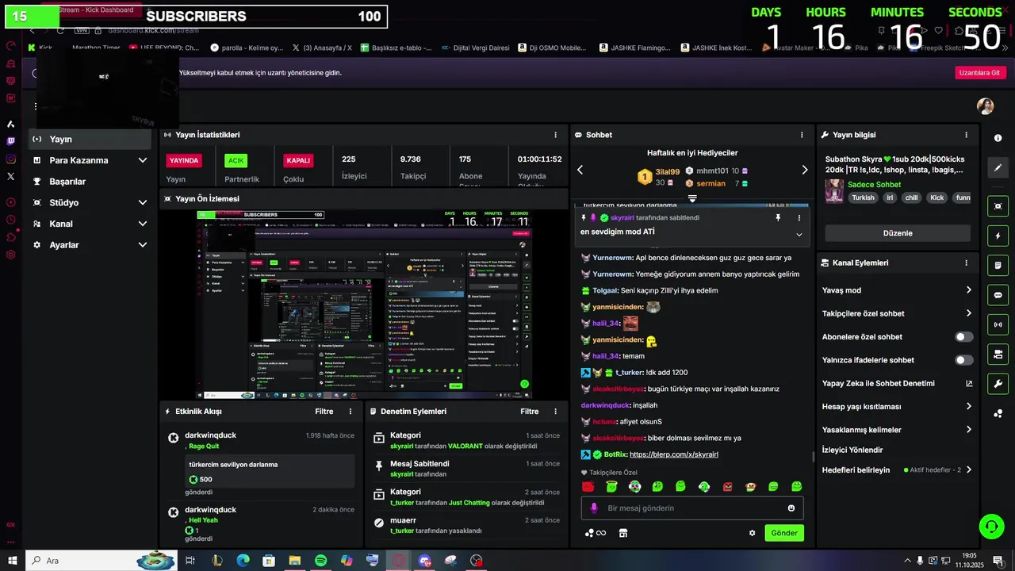Expand the Stüdyo menu chevron
The image size is (1015, 571).
tap(143, 202)
